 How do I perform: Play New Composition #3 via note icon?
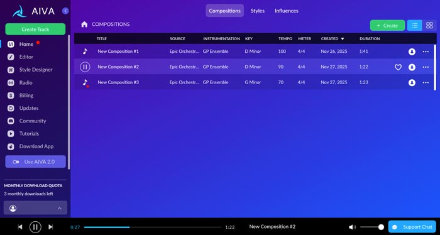[85, 82]
